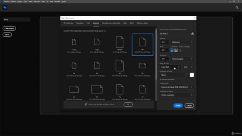Screen dimensions: 242x136
Task: Select the A4 preset icon
Action: pyautogui.click(x=143, y=42)
